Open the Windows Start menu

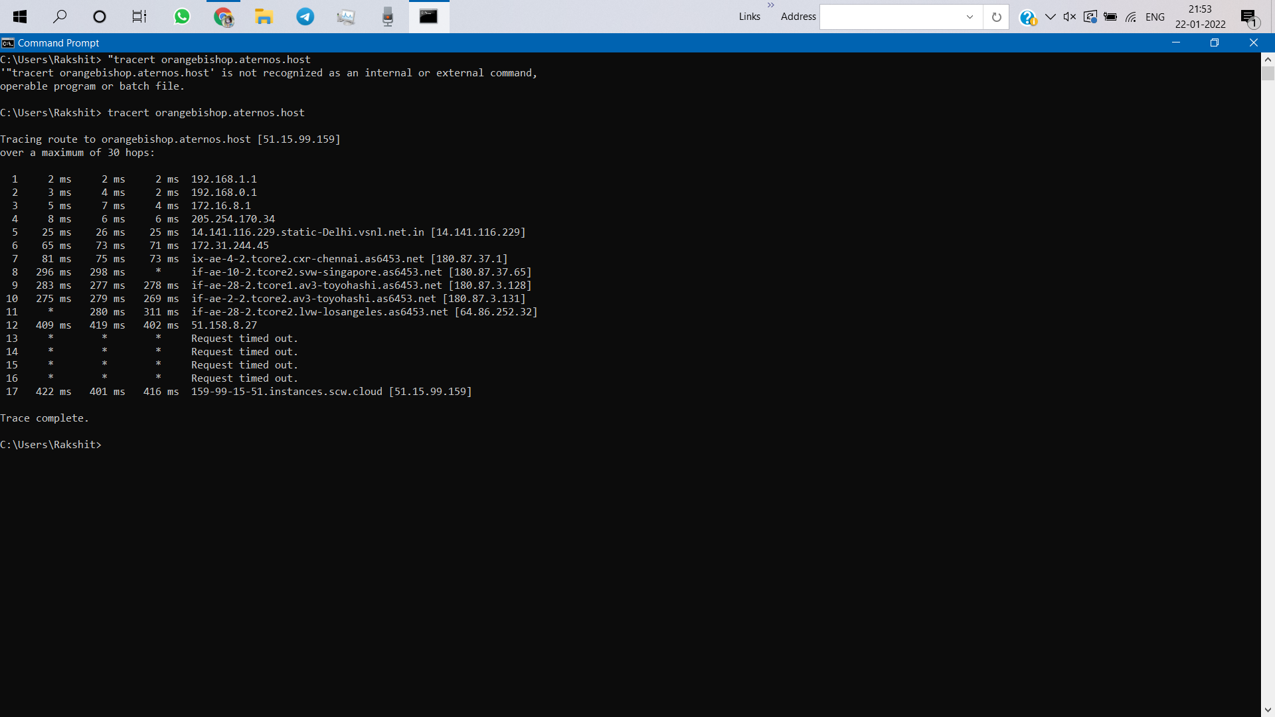coord(20,17)
